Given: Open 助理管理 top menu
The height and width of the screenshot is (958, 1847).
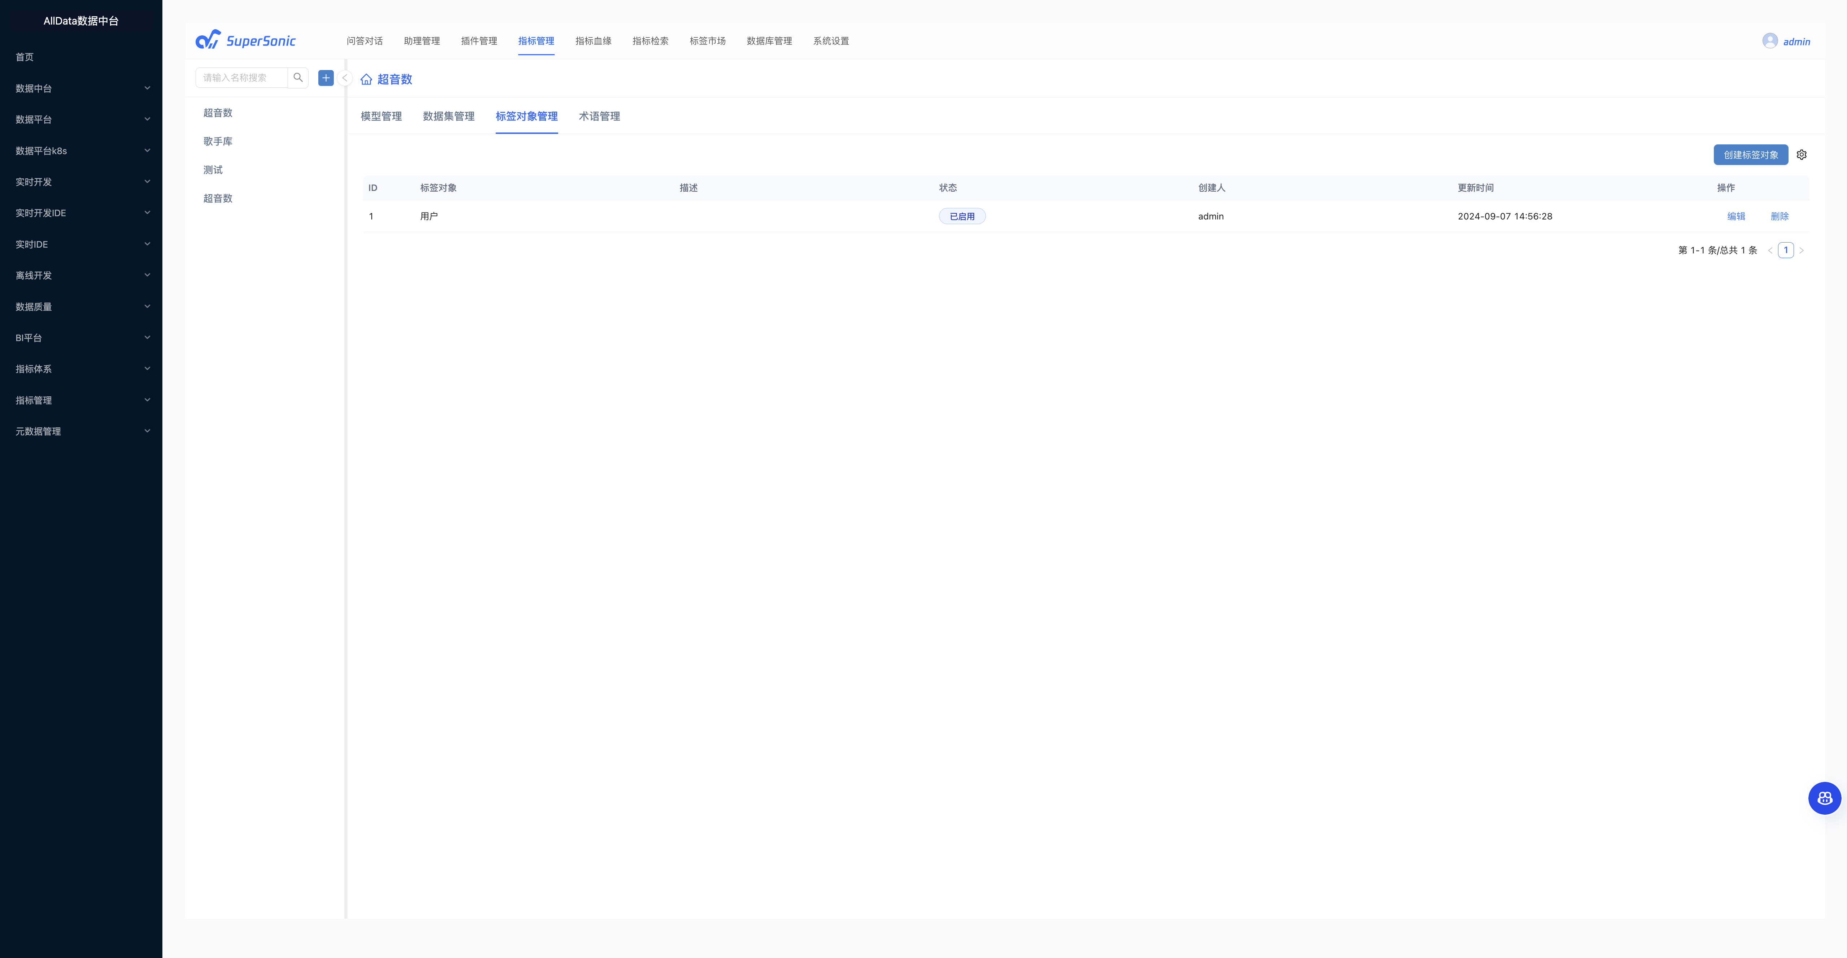Looking at the screenshot, I should pyautogui.click(x=422, y=41).
